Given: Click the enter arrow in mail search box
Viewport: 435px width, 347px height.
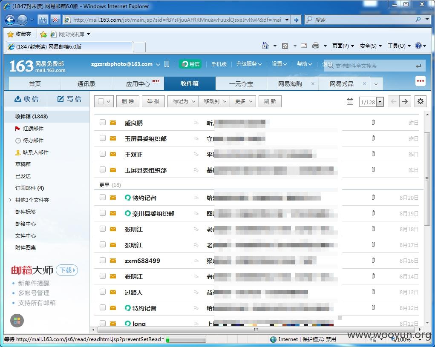Looking at the screenshot, I should [418, 66].
